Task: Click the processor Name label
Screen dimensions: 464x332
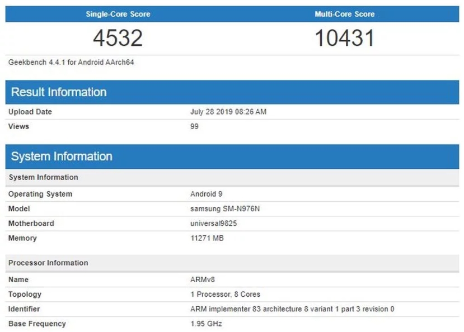Action: tap(18, 279)
